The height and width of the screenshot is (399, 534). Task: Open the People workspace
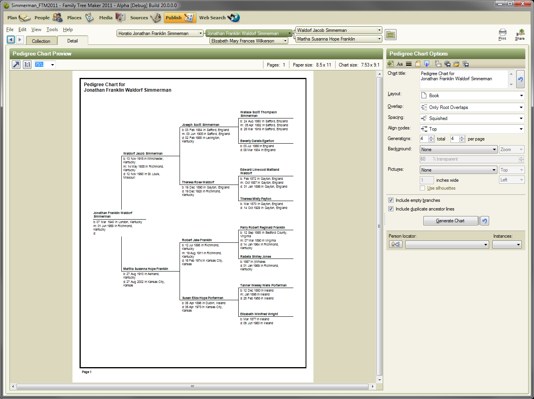pos(48,18)
